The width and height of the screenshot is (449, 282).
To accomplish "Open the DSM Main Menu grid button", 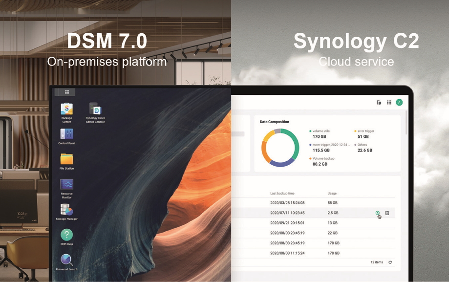I will tap(67, 92).
